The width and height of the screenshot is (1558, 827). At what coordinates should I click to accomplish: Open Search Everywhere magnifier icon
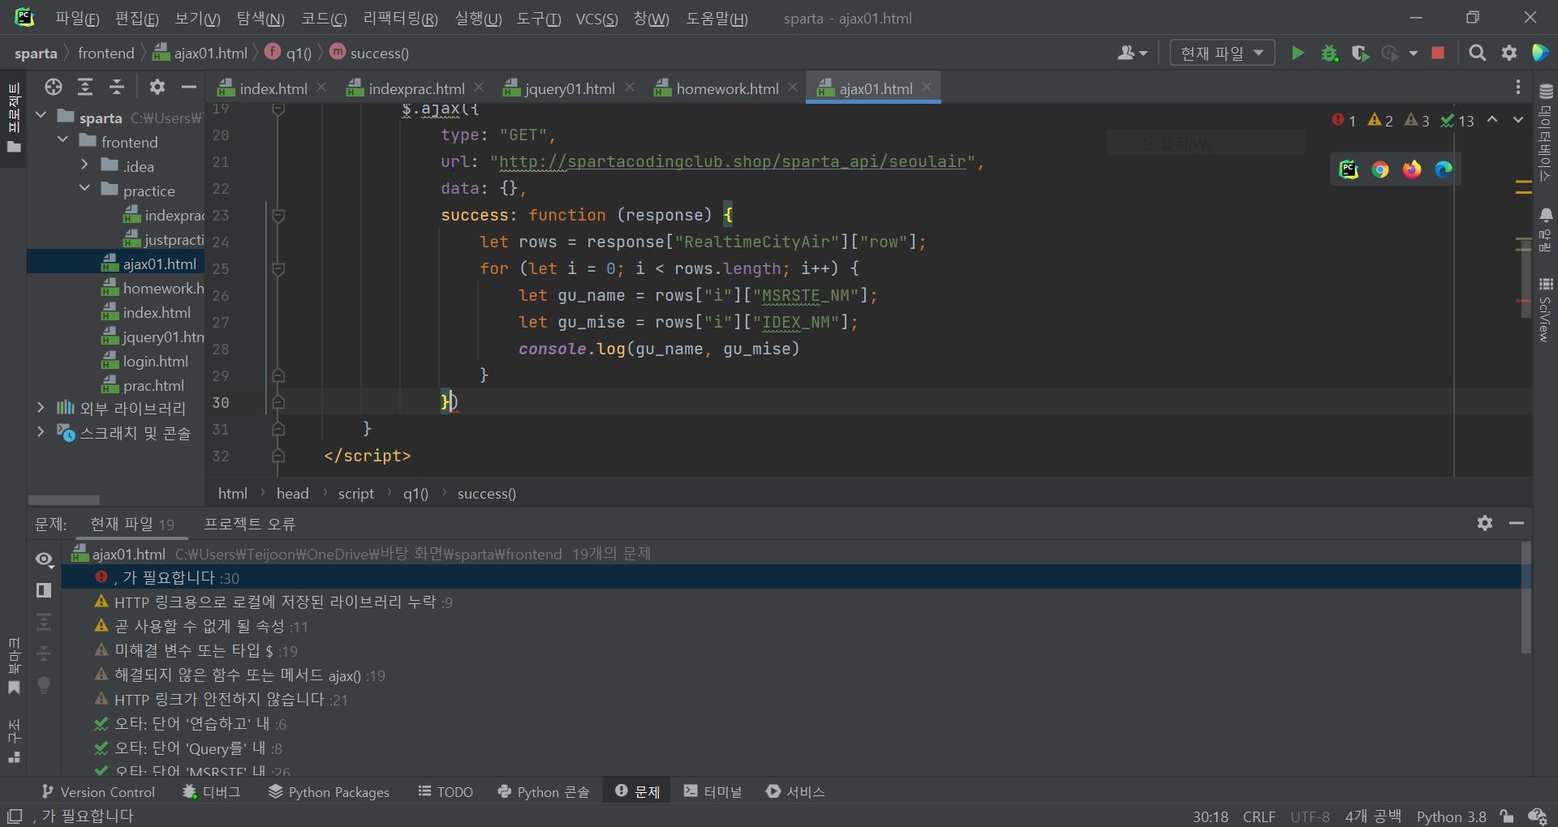pyautogui.click(x=1478, y=54)
